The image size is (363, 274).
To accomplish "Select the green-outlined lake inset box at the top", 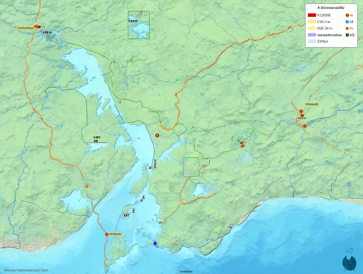I will point(139,25).
